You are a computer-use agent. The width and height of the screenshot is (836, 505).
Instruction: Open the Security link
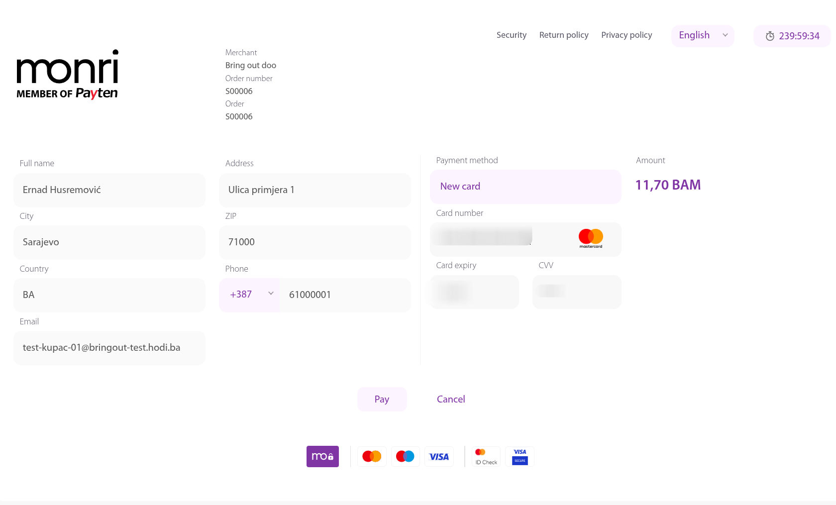point(511,35)
